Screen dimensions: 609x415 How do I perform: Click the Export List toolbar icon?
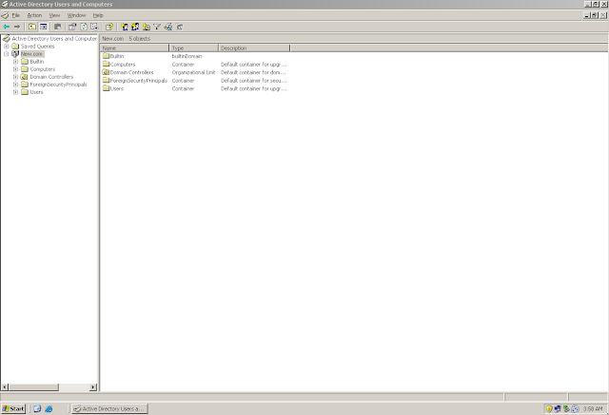tap(94, 27)
